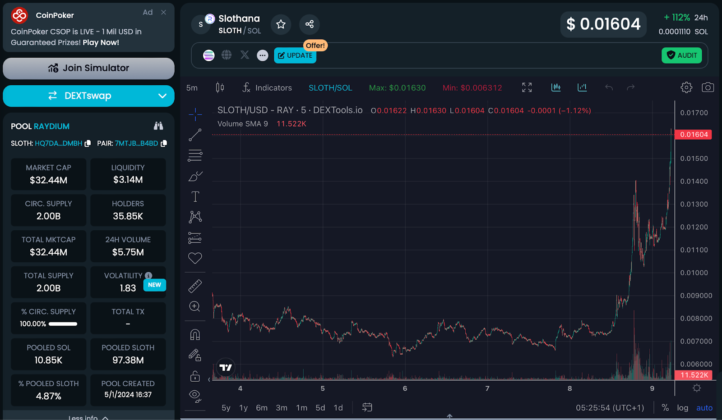
Task: Open price axis settings gear
Action: (x=697, y=388)
